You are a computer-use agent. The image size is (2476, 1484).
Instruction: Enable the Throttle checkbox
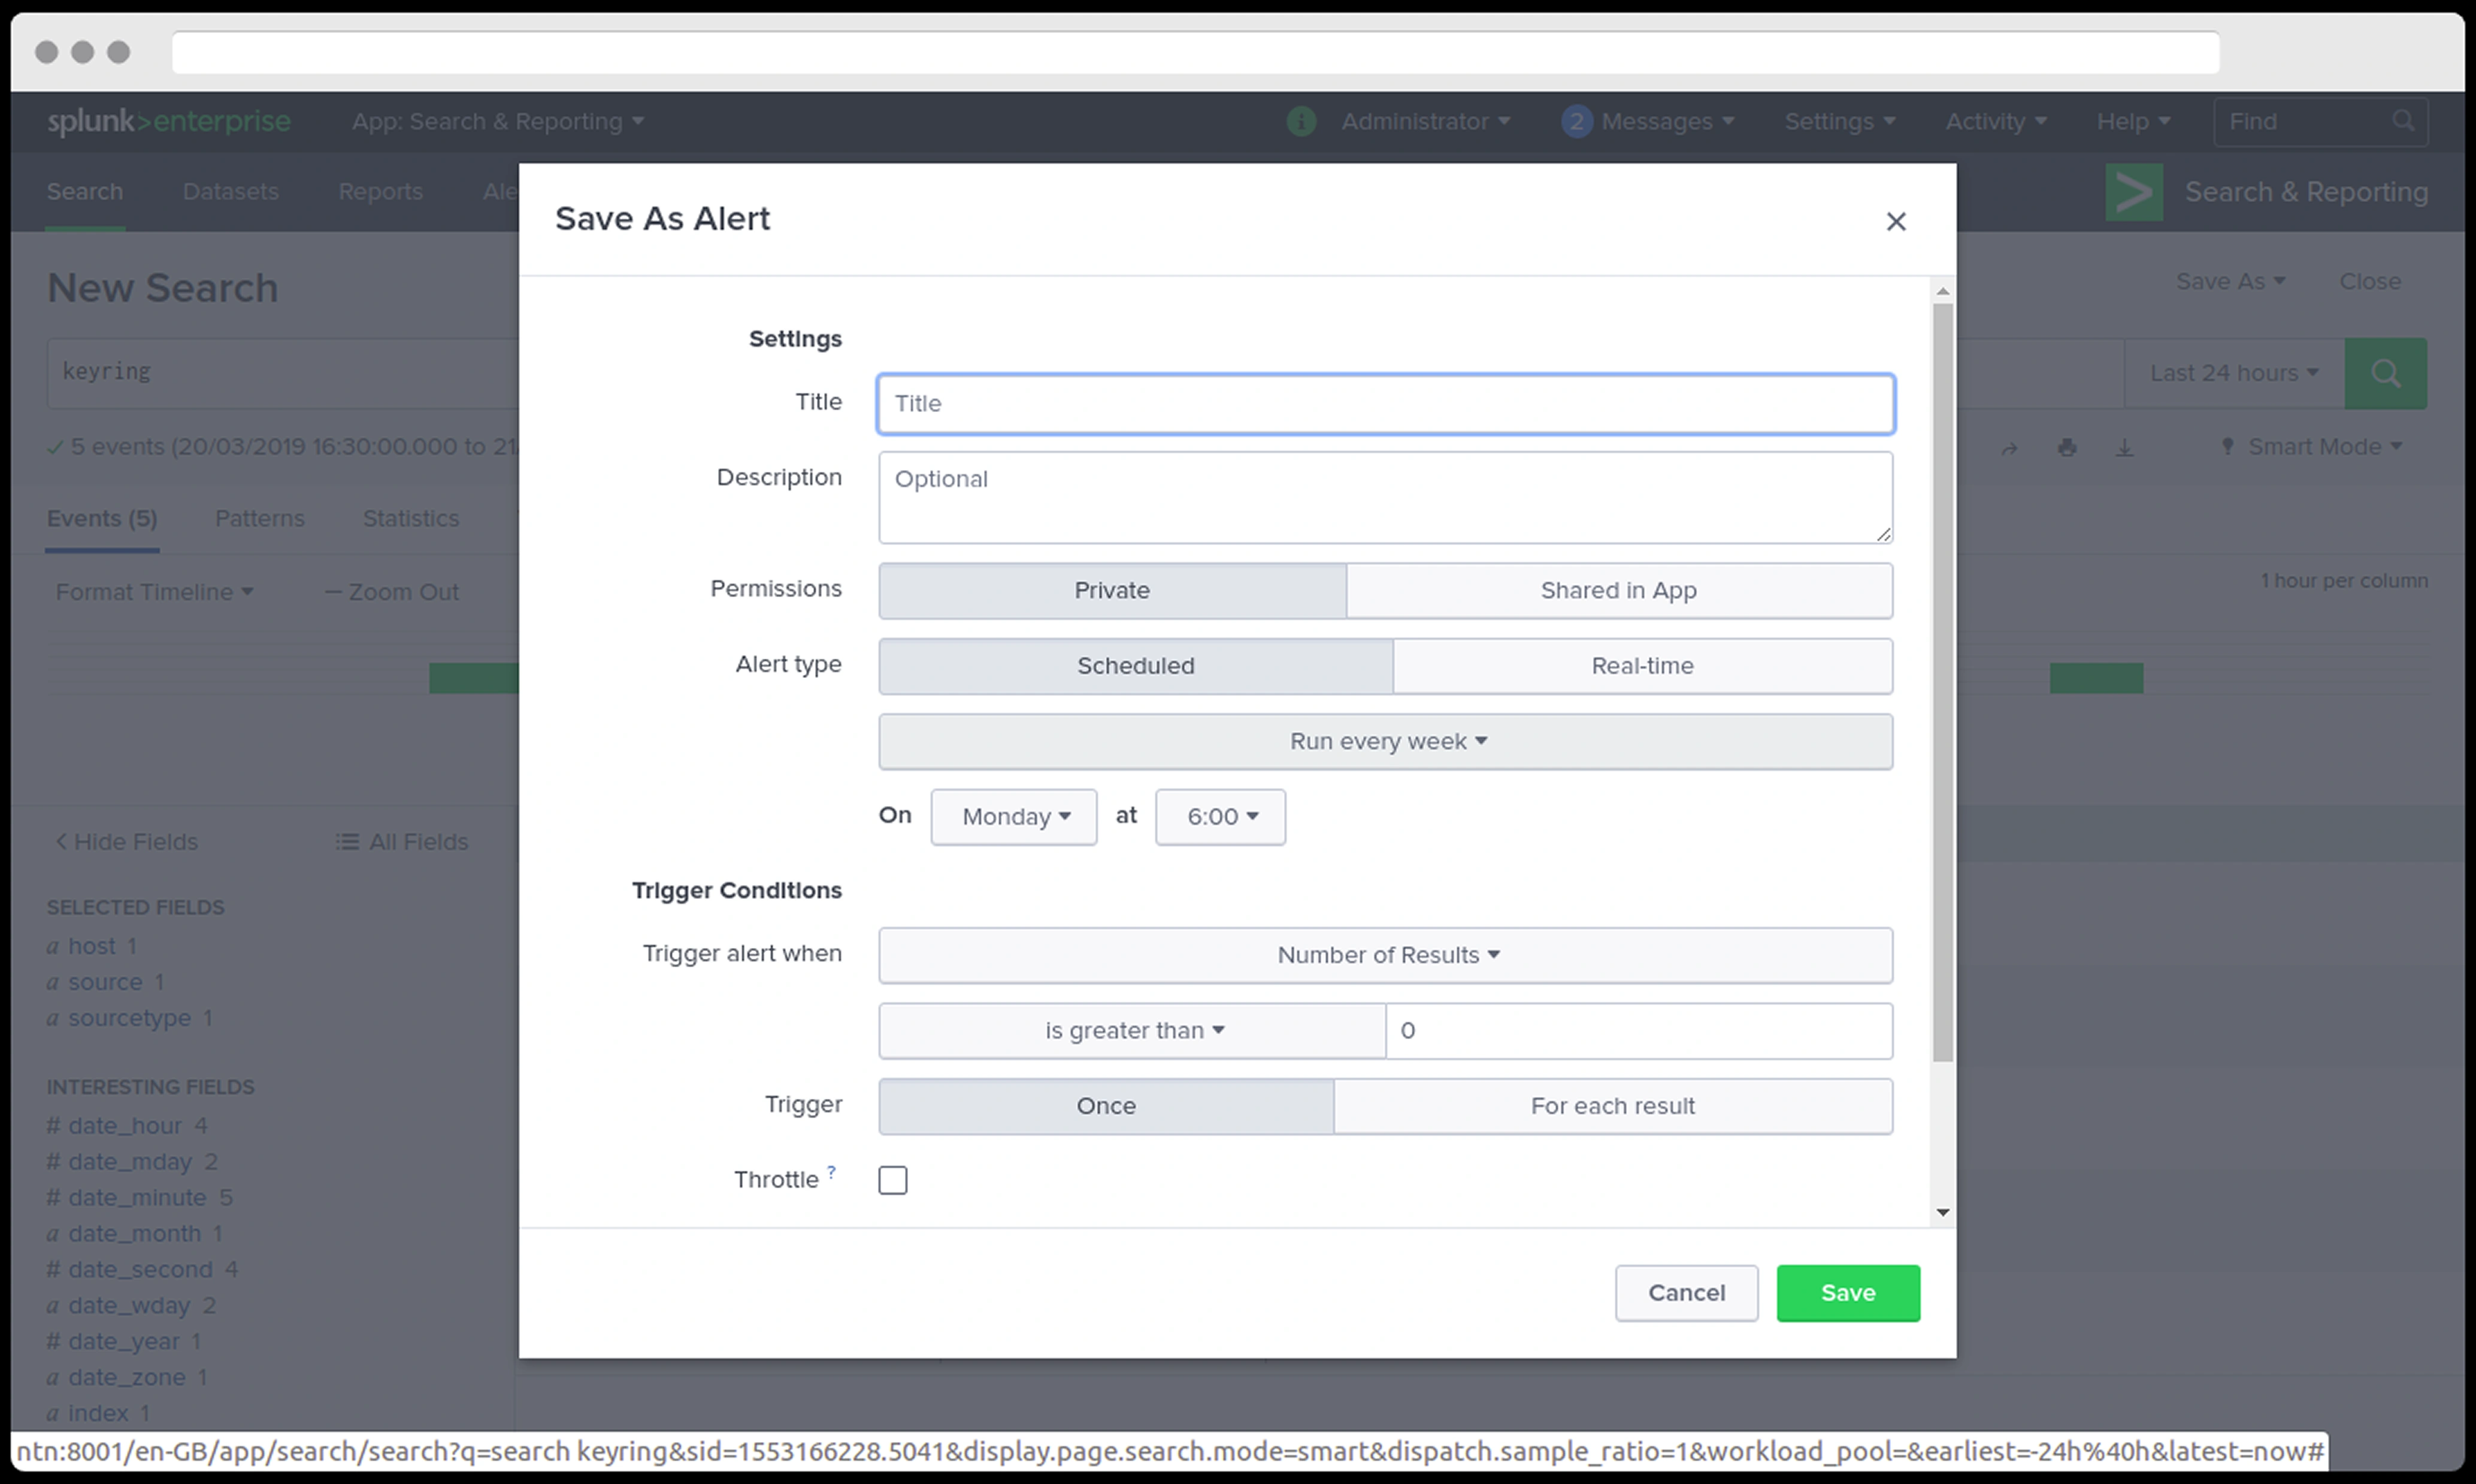[x=892, y=1180]
